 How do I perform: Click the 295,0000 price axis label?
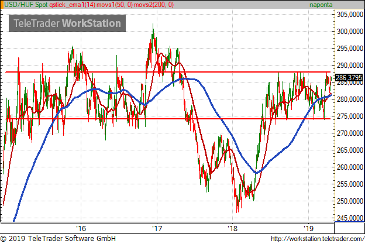350,49
